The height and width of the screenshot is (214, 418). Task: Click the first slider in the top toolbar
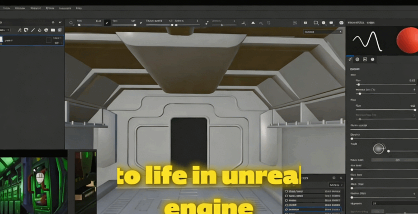coord(89,25)
